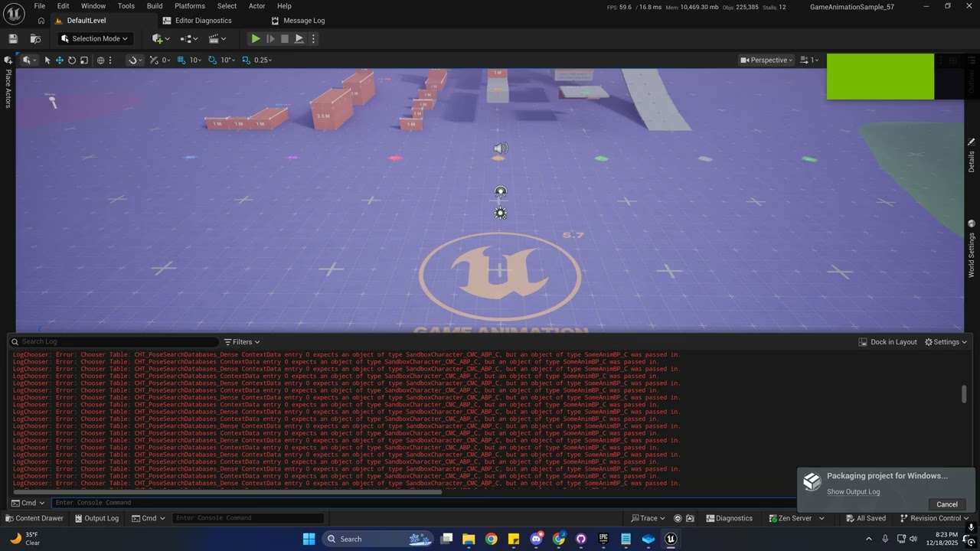
Task: Click the log vertical scrollbar thumb
Action: point(964,394)
